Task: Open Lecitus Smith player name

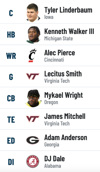Action: click(x=63, y=74)
